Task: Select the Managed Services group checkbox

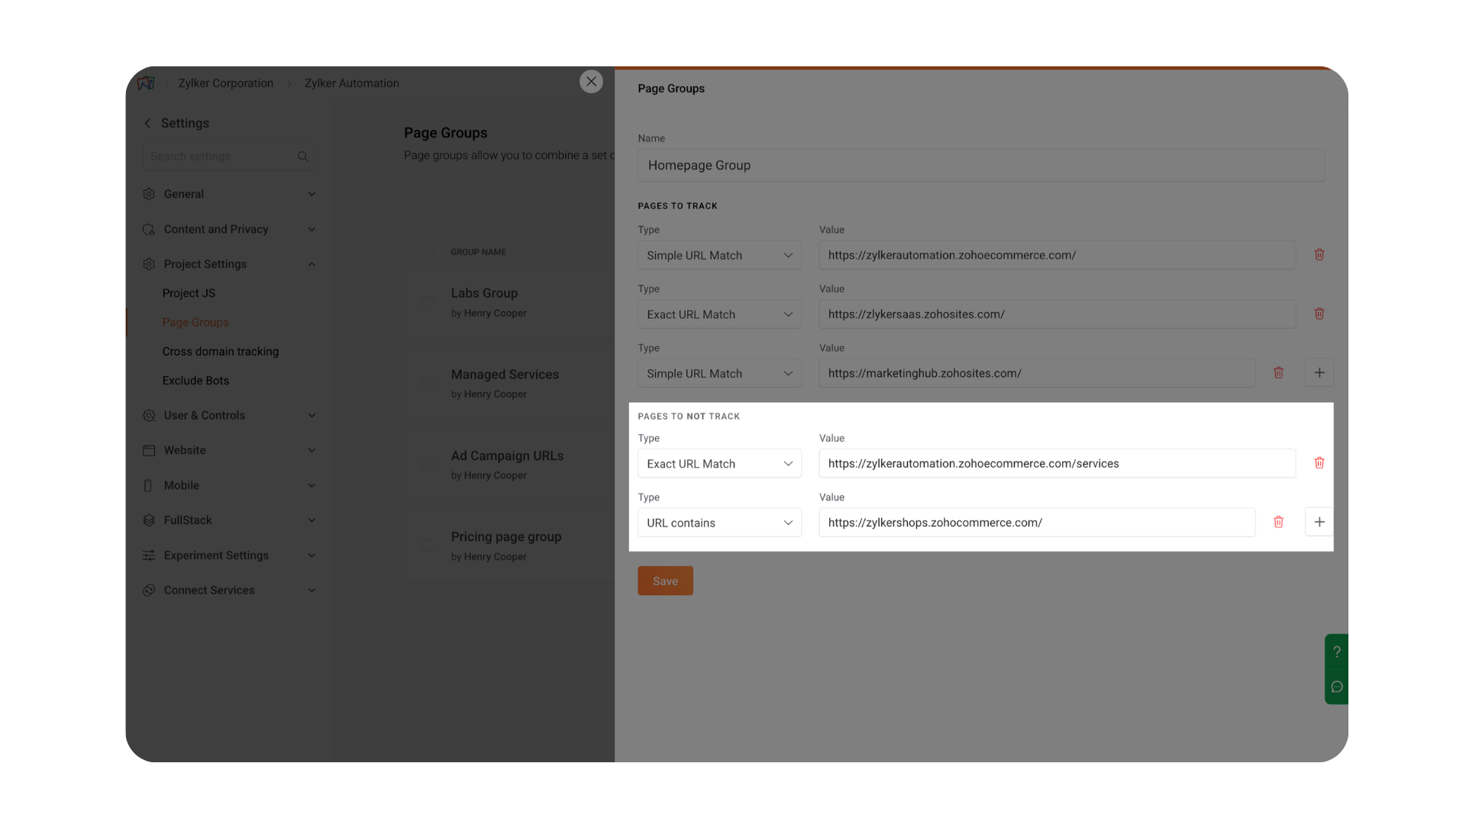Action: pyautogui.click(x=428, y=383)
